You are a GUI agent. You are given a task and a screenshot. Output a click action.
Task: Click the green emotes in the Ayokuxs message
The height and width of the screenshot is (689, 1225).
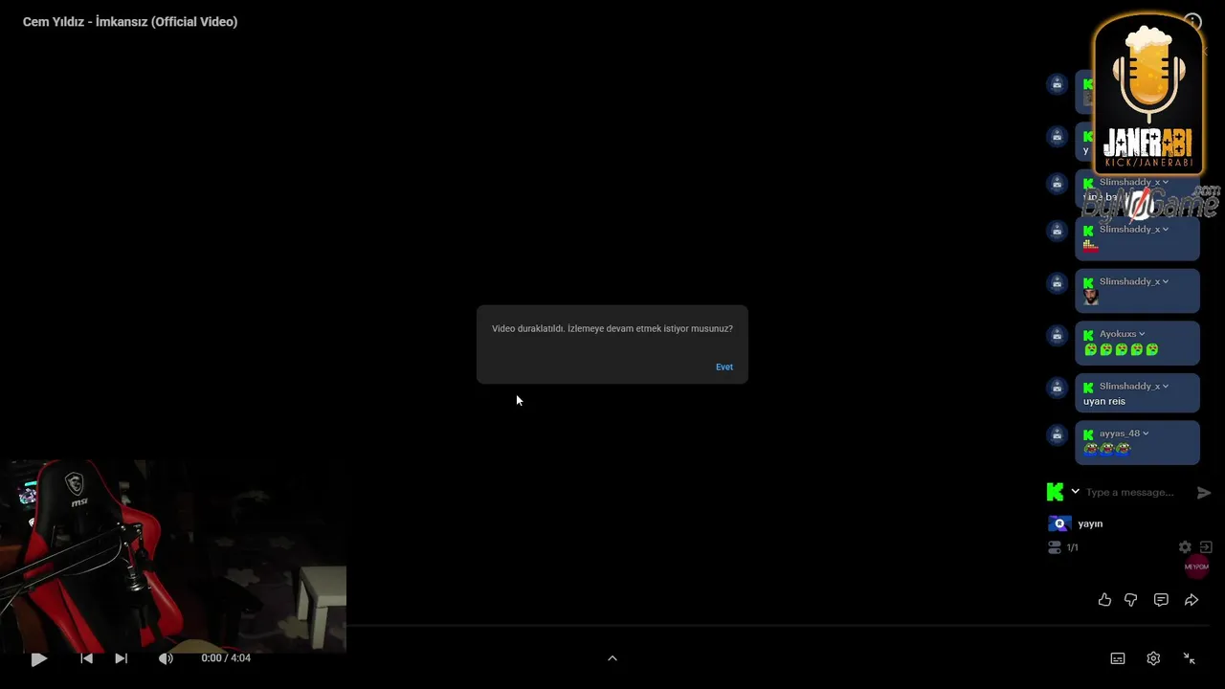click(x=1121, y=349)
